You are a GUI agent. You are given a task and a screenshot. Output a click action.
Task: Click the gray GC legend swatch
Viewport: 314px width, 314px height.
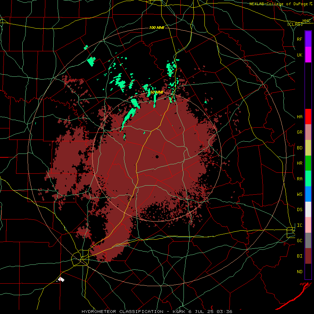pyautogui.click(x=308, y=240)
